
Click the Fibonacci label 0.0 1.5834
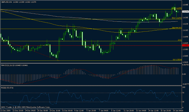pos(177,60)
